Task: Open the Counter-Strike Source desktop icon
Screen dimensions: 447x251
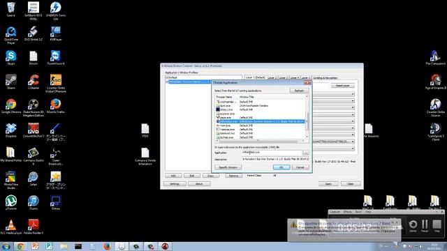Action: [x=435, y=108]
